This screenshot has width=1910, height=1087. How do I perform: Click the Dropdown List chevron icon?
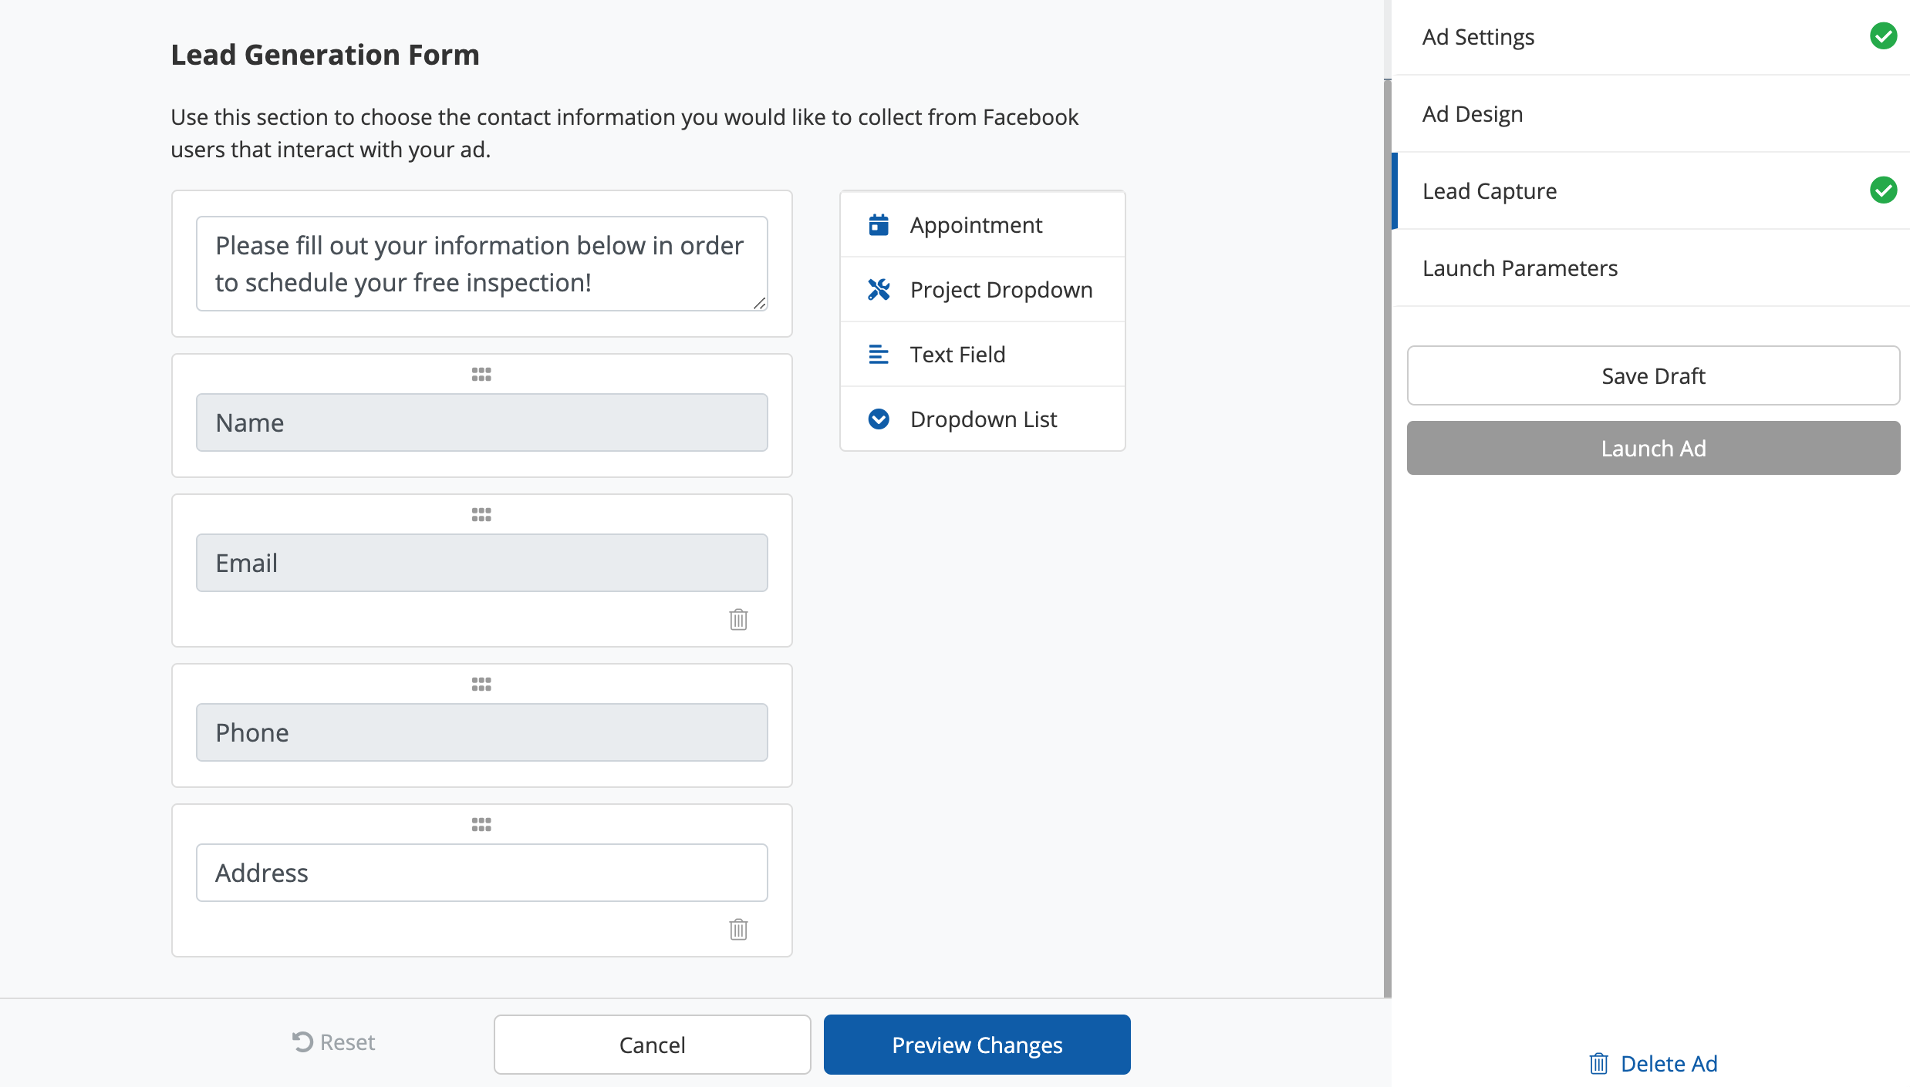coord(879,419)
